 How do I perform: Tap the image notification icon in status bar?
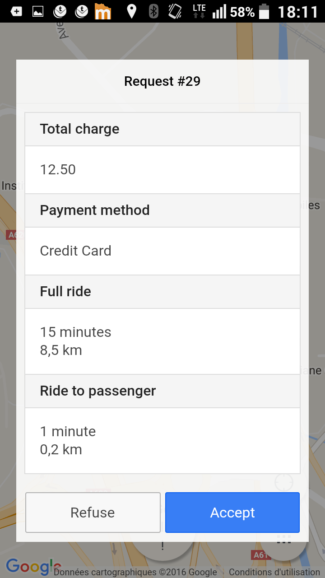(38, 12)
